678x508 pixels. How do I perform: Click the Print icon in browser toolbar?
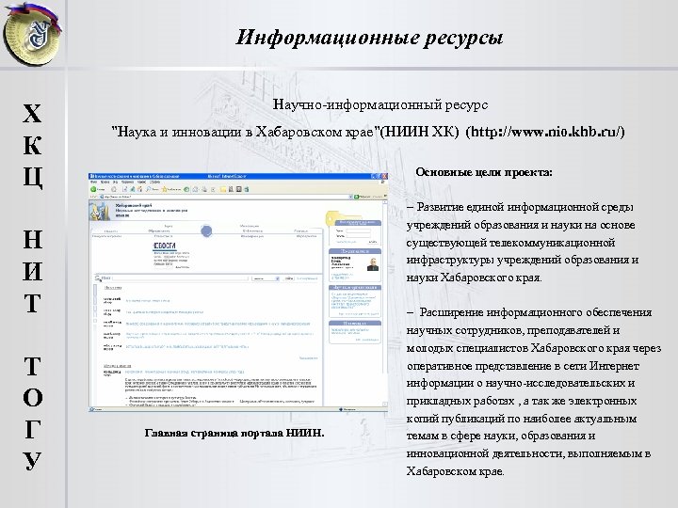[204, 189]
